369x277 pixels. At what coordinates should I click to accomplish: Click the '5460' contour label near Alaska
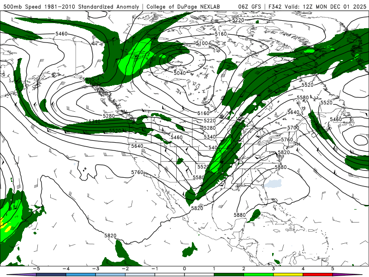coord(61,34)
